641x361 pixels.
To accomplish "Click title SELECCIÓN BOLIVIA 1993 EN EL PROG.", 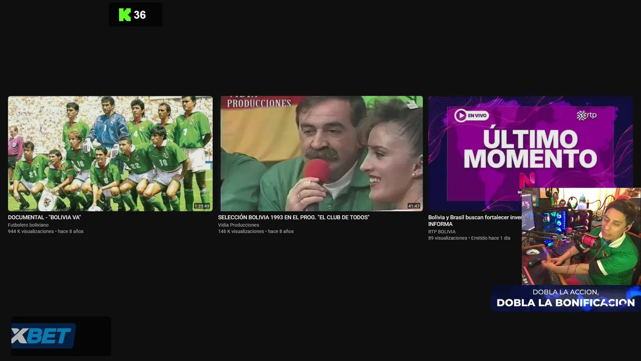I will 294,218.
